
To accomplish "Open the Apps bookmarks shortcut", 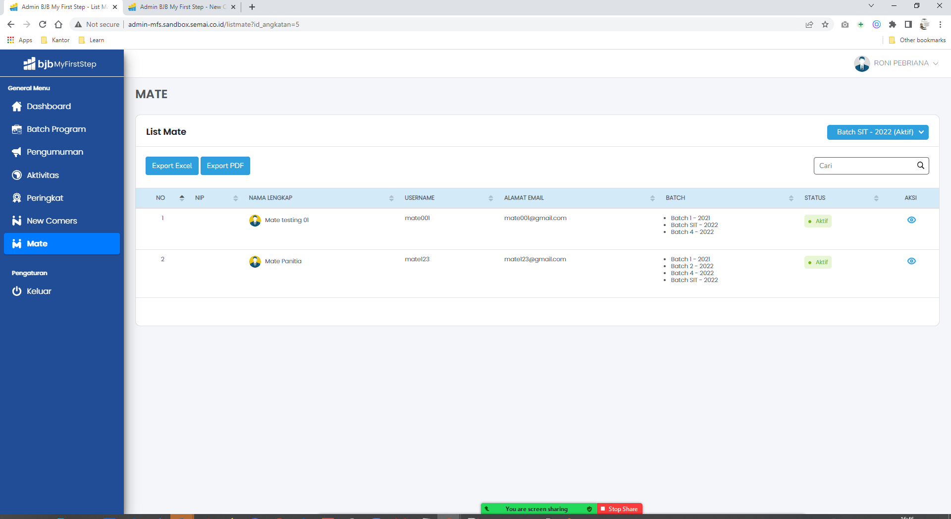I will pos(20,40).
